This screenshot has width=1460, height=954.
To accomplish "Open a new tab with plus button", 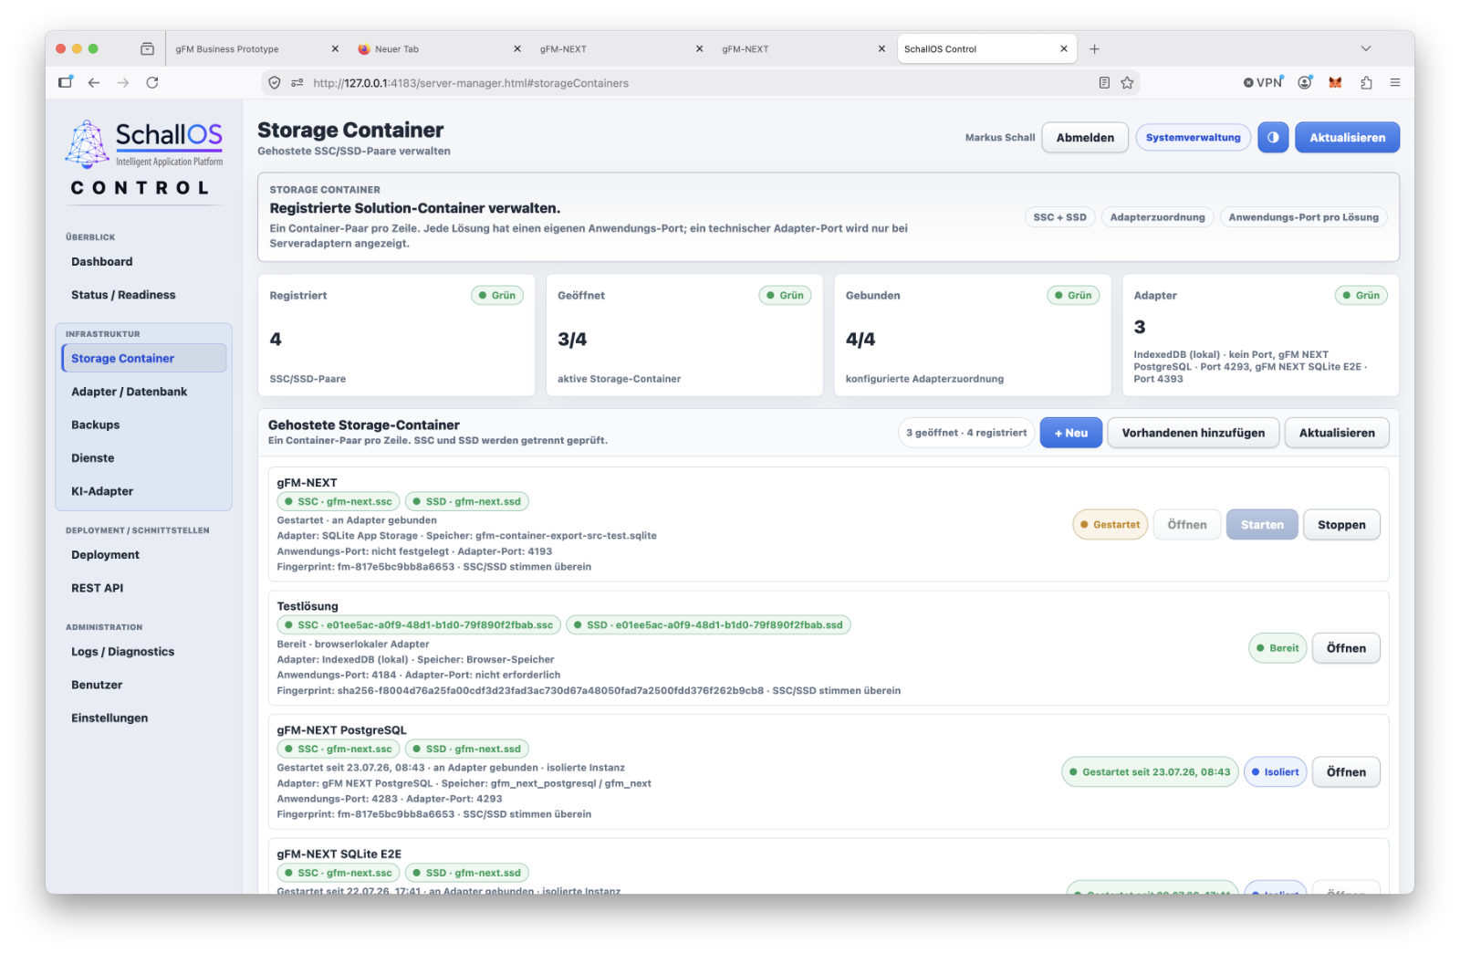I will click(x=1094, y=49).
